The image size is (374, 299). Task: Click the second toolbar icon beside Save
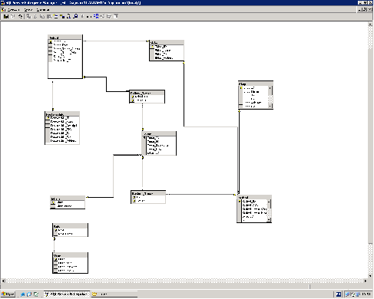(x=12, y=16)
